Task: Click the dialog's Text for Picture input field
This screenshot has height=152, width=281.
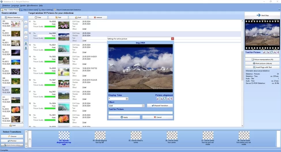Action: coord(140,113)
